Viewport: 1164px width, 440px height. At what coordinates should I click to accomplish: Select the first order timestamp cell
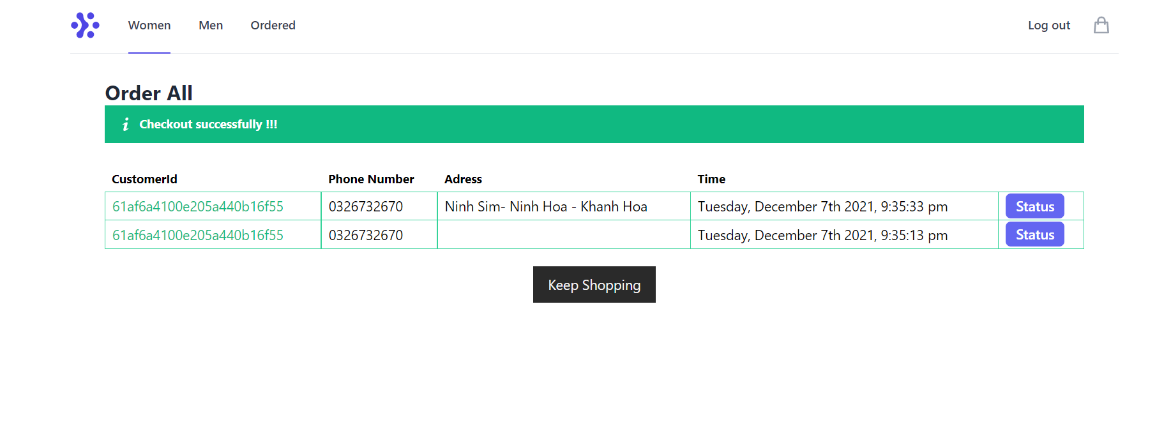click(823, 206)
